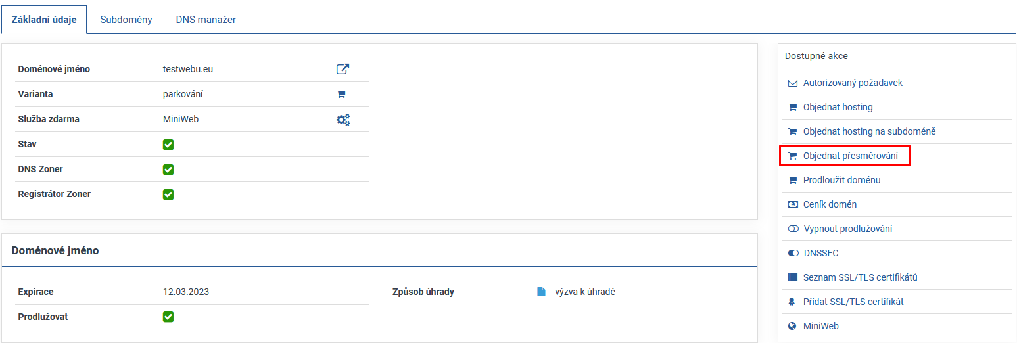Click Vypnout prodlužování toggle action
The image size is (1017, 343).
[x=792, y=229]
